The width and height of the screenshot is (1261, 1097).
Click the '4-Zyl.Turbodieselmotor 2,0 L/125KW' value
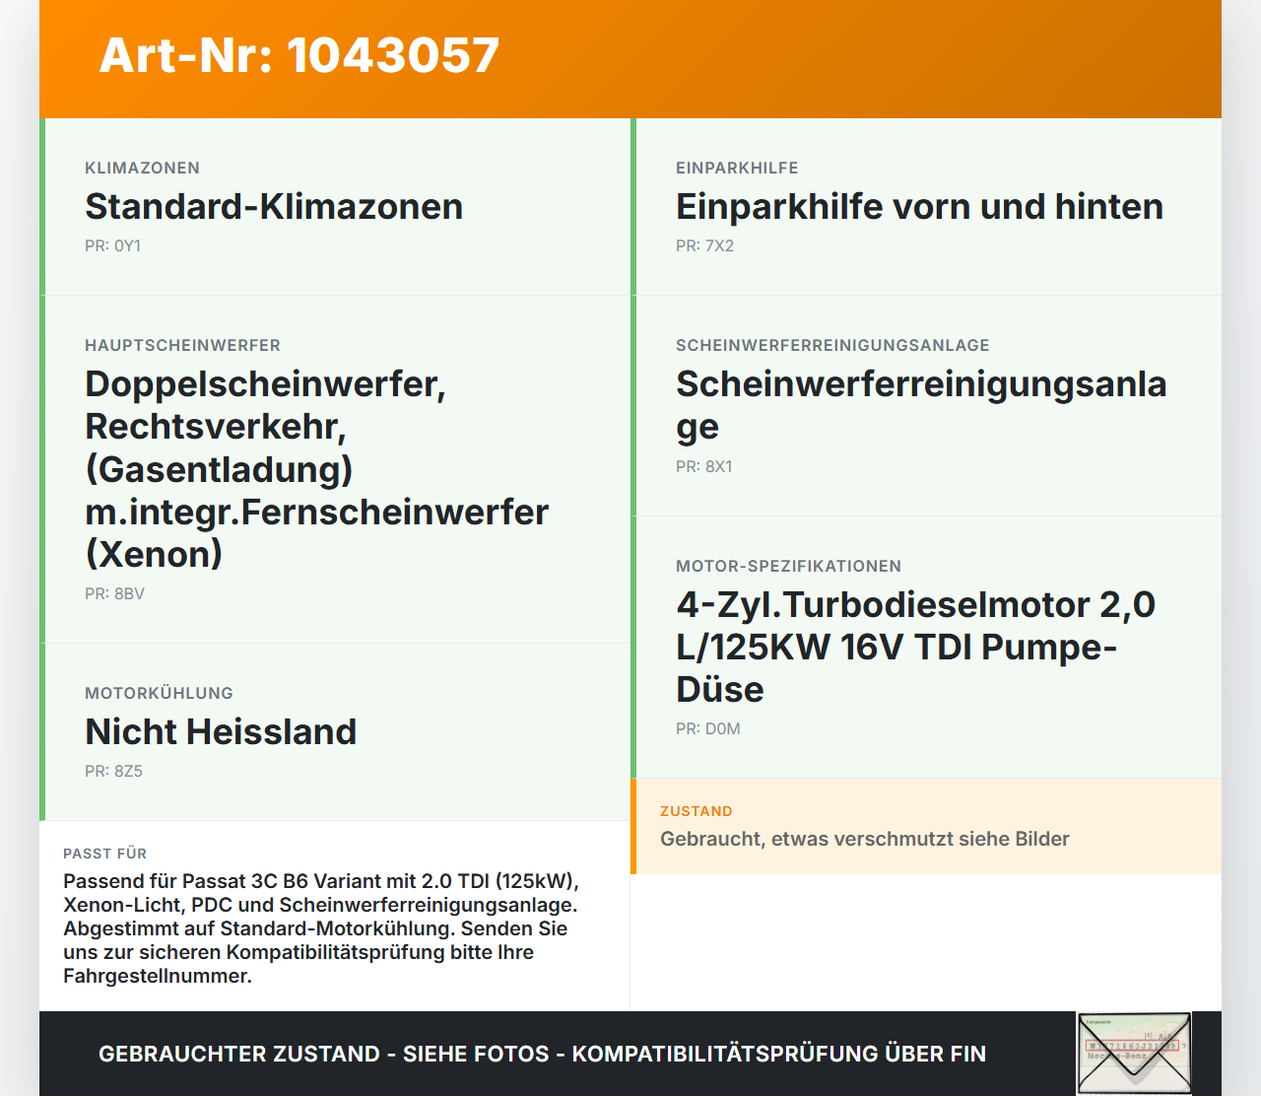click(915, 648)
